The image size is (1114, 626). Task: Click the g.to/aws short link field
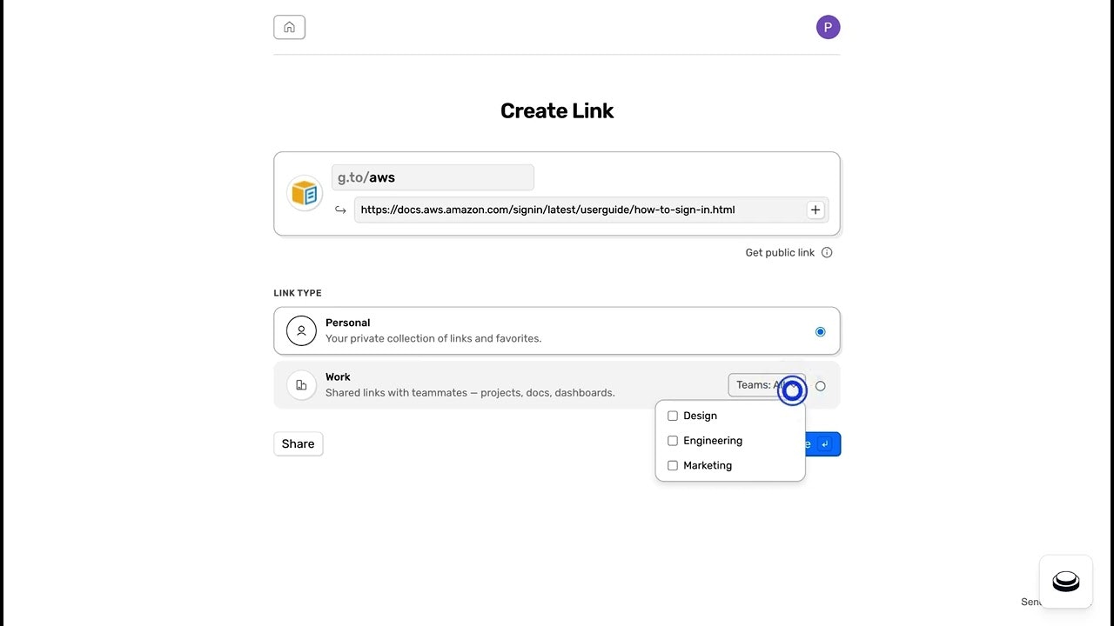(433, 177)
